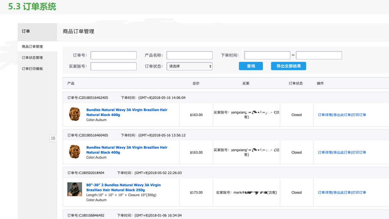Viewport: 389px width, 219px height.
Task: Open product title link in order C20180516462405
Action: coord(126,112)
